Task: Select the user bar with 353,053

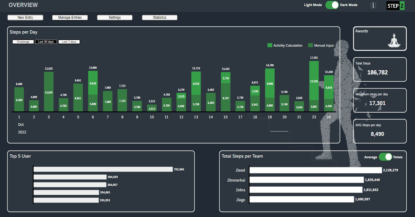Action: click(66, 200)
